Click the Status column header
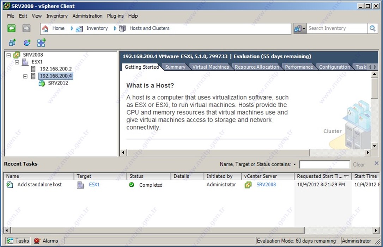 tap(149, 176)
